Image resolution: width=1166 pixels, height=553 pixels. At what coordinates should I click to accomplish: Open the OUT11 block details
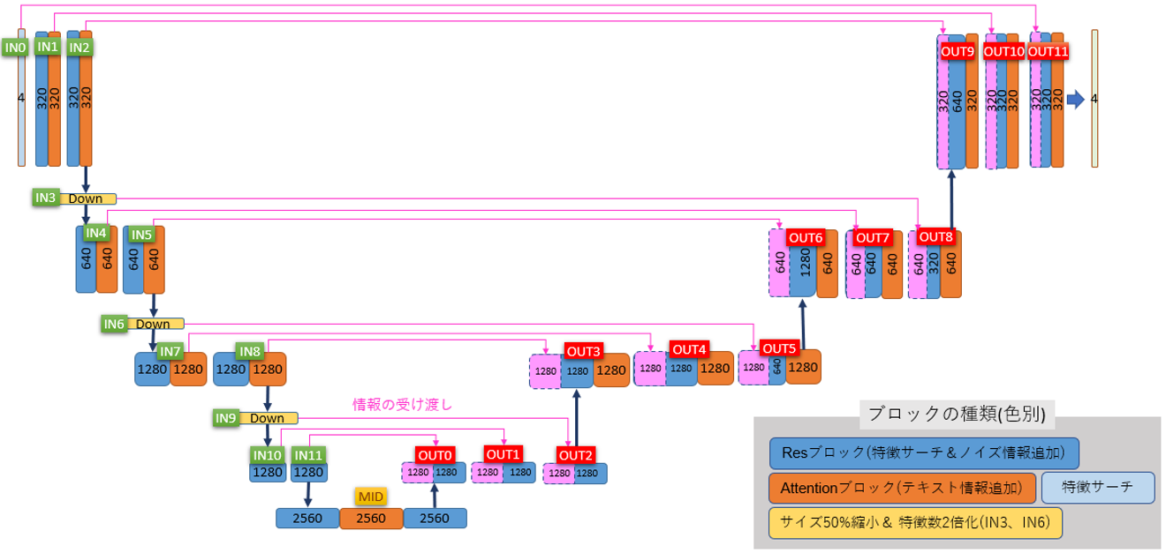pos(1048,52)
